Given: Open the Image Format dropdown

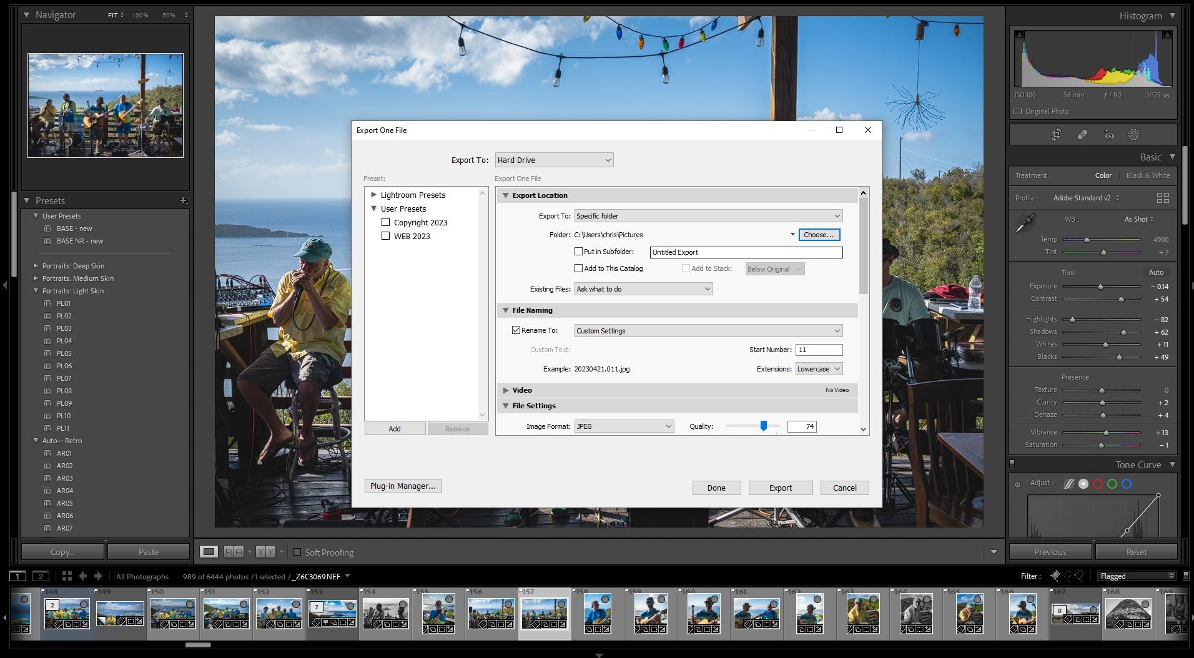Looking at the screenshot, I should 623,426.
